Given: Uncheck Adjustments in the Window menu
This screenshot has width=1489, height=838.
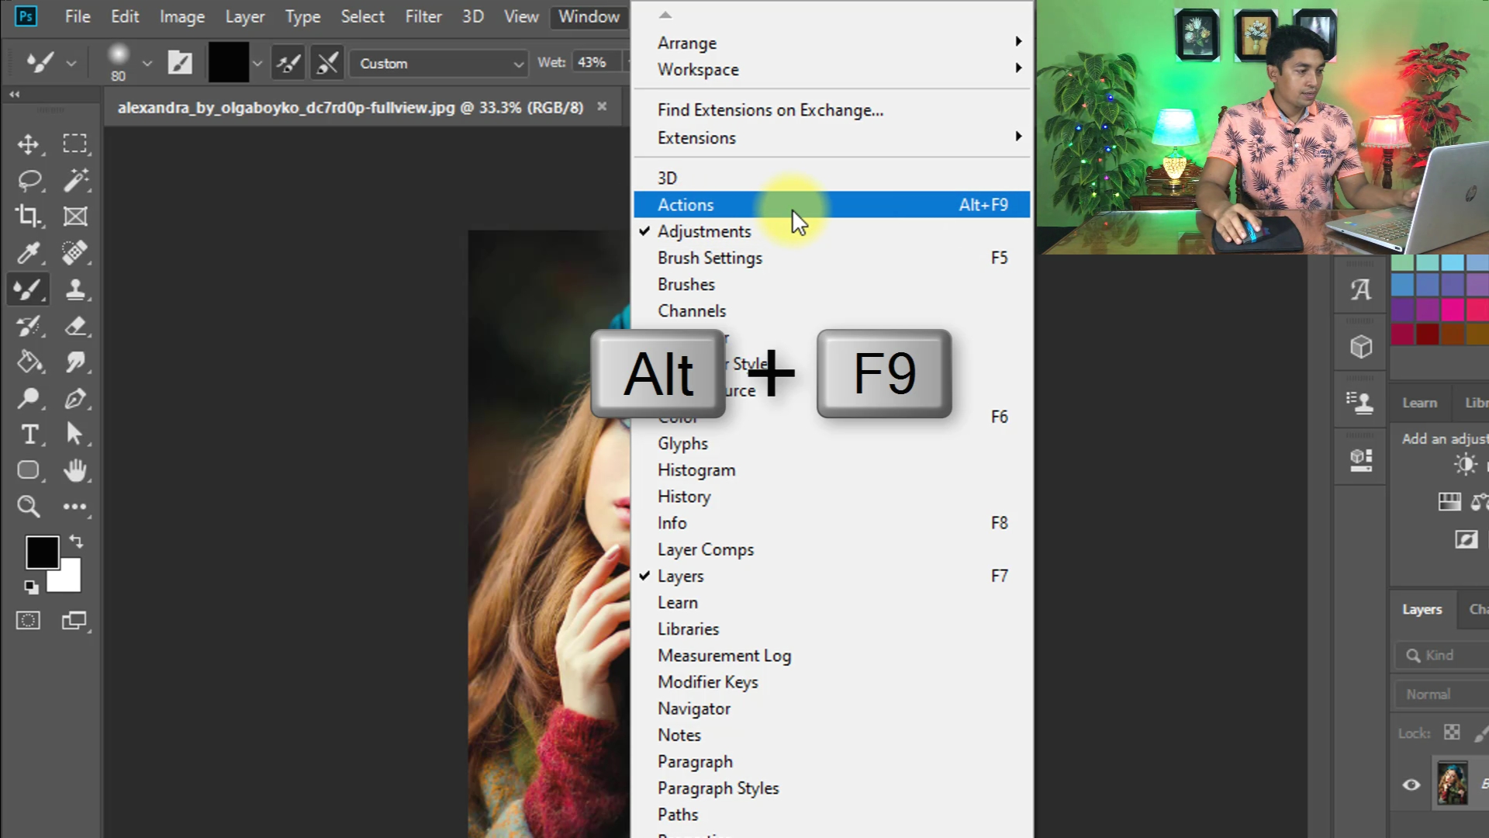Looking at the screenshot, I should click(x=703, y=231).
